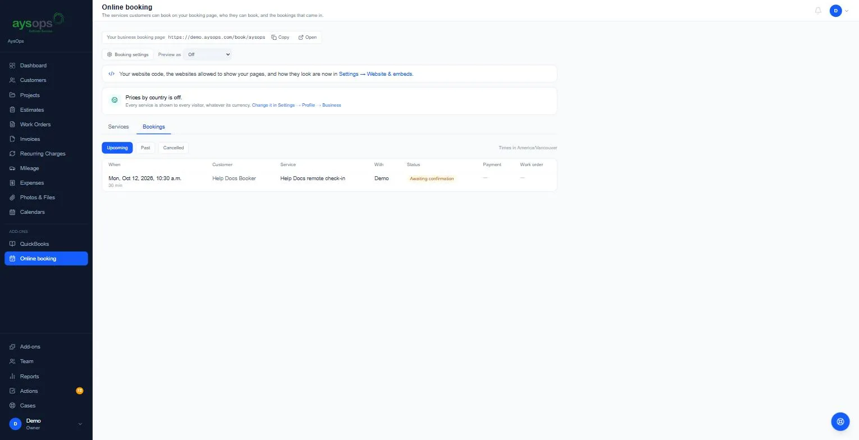Viewport: 859px width, 440px height.
Task: Open Team in the sidebar
Action: [46, 361]
